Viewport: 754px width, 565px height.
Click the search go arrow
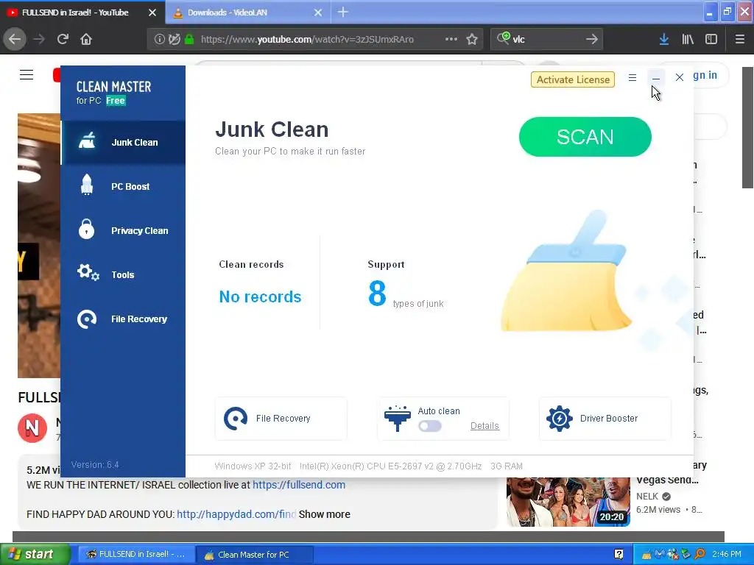coord(592,40)
